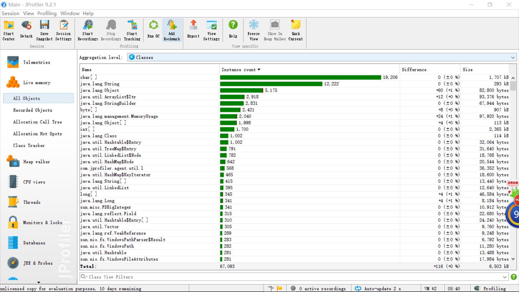Open the Session menu
The width and height of the screenshot is (519, 292).
[x=11, y=13]
